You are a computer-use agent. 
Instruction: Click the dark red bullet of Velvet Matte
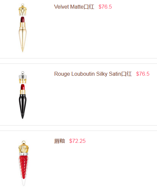click(23, 20)
